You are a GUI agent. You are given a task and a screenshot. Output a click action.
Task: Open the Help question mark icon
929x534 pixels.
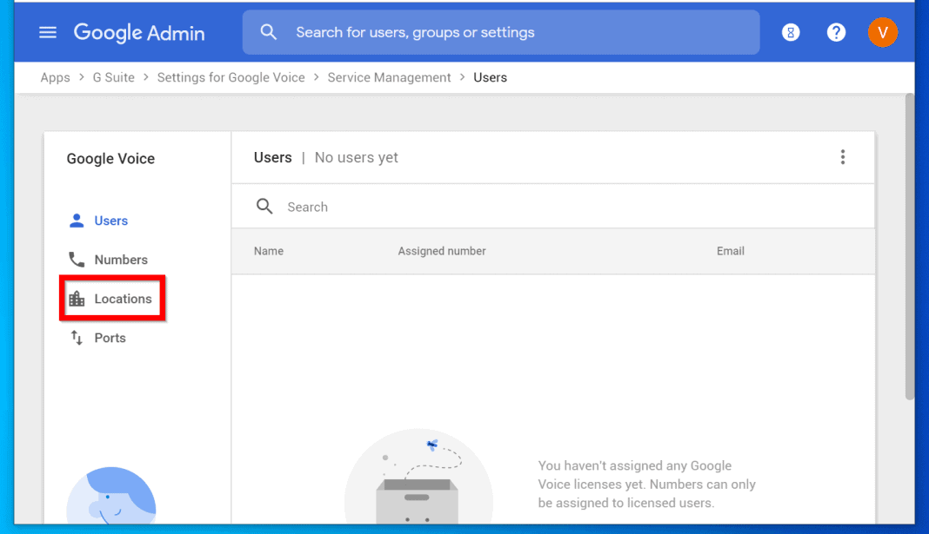point(836,32)
